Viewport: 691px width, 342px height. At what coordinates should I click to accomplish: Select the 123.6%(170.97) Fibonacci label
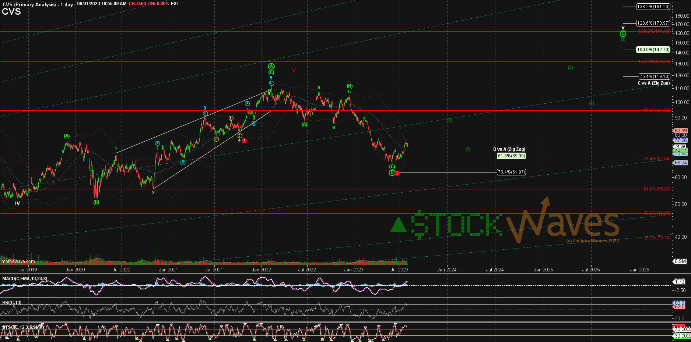(x=653, y=23)
